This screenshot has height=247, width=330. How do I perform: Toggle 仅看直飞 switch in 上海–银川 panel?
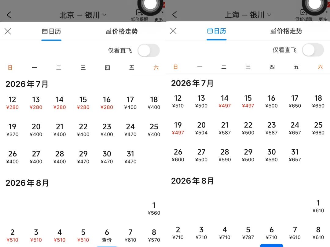tap(313, 50)
